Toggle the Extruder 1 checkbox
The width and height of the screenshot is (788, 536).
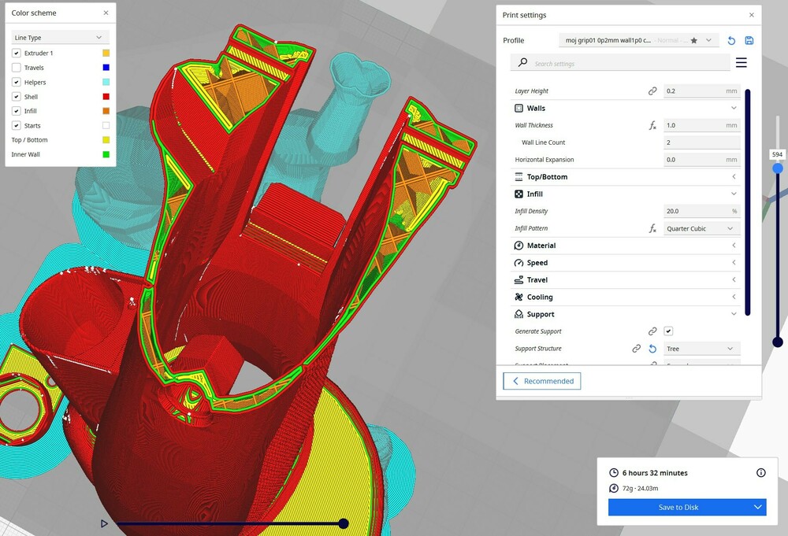tap(16, 54)
